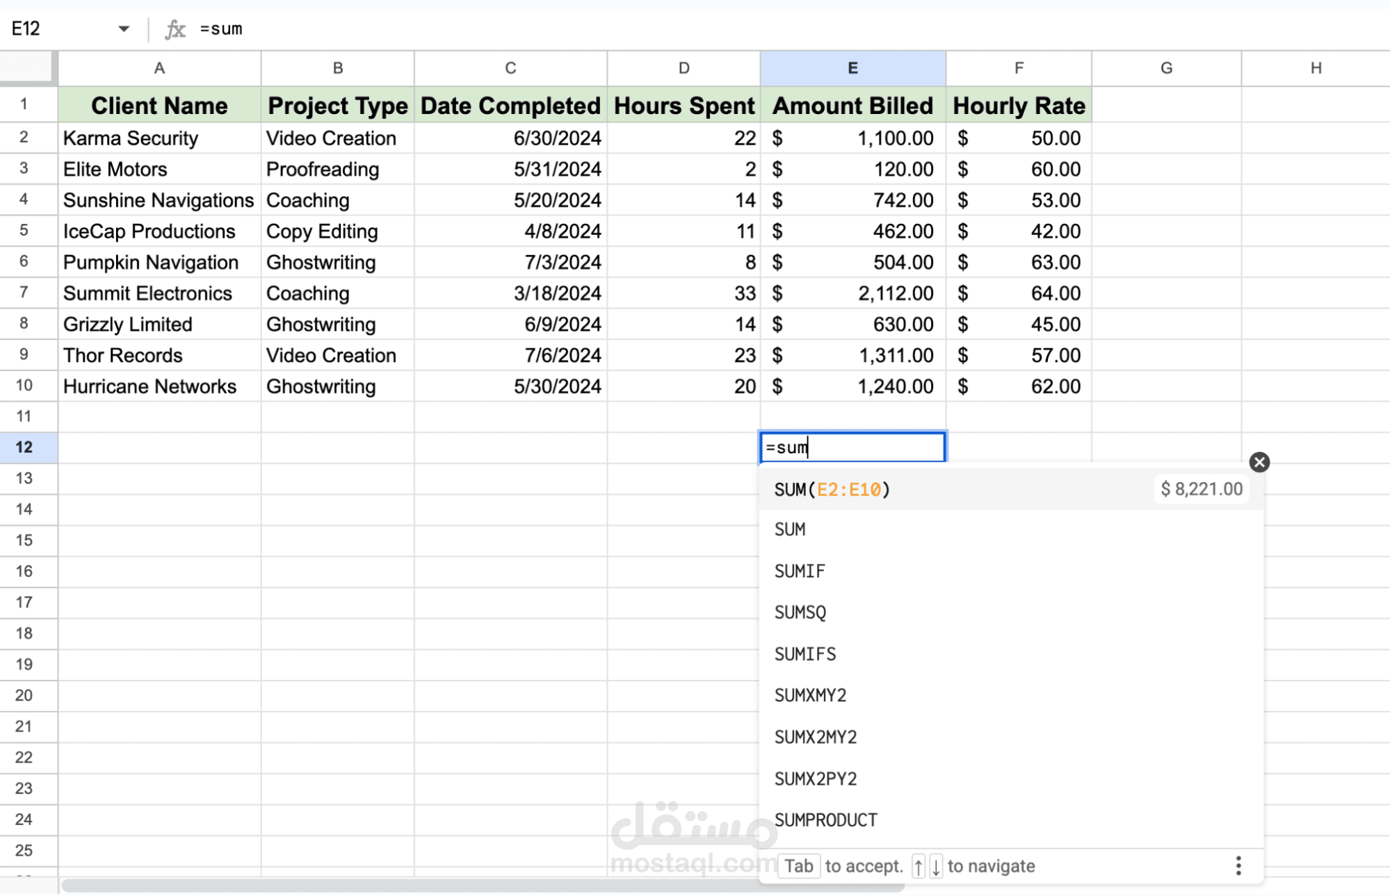The image size is (1390, 896).
Task: Choose the SUMX2MY2 function suggestion
Action: tap(1011, 737)
